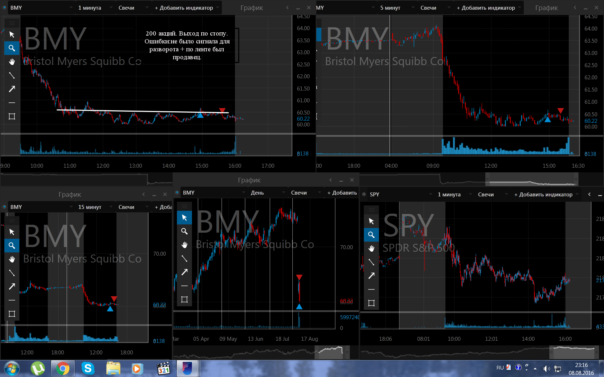Select the pointer cursor tool in daily chart
This screenshot has height=377, width=604.
[x=184, y=218]
